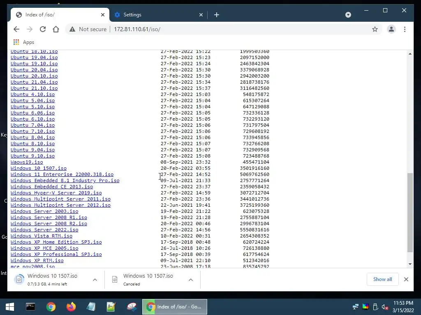Click the scrollbar up arrow

[410, 54]
